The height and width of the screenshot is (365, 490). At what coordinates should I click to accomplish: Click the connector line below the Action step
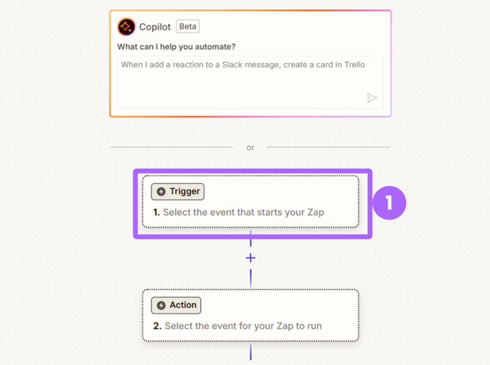tap(251, 352)
